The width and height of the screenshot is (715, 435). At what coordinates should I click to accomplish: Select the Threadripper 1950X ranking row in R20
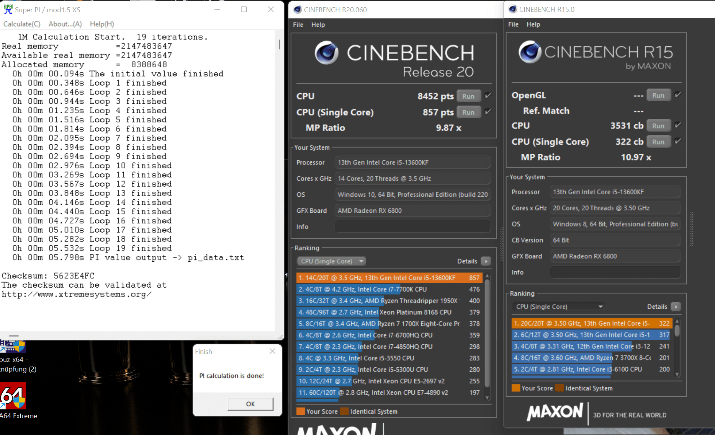pos(389,301)
